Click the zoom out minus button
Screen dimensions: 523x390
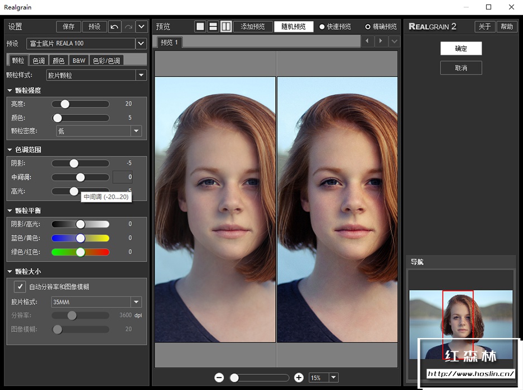pos(219,378)
